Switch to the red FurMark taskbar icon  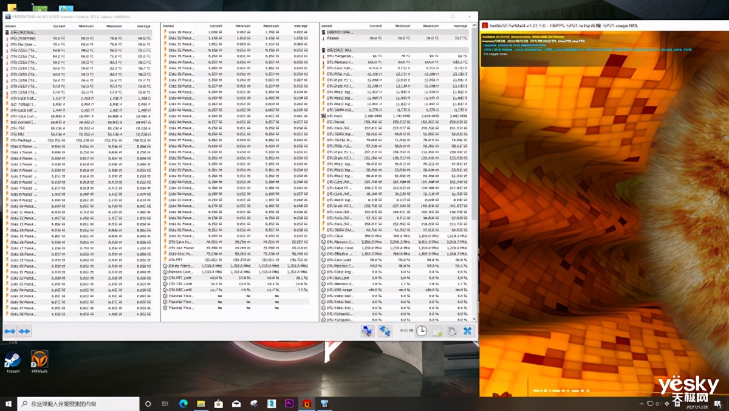pos(307,404)
